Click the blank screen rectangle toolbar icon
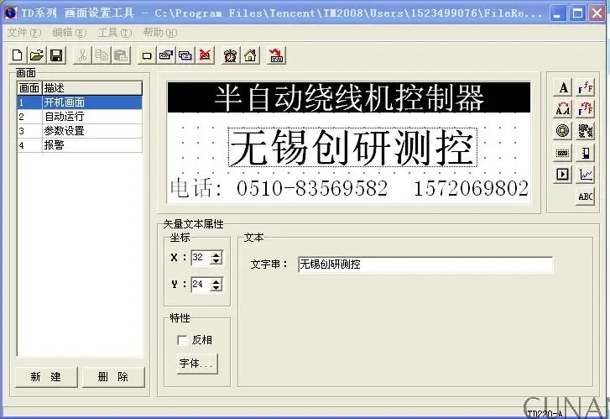 coord(147,55)
